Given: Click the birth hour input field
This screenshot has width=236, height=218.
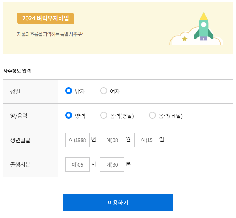Looking at the screenshot, I should point(77,164).
